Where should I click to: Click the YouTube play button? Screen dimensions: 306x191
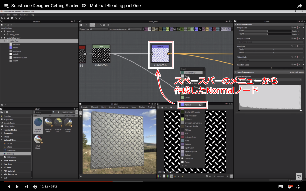pyautogui.click(x=17, y=187)
